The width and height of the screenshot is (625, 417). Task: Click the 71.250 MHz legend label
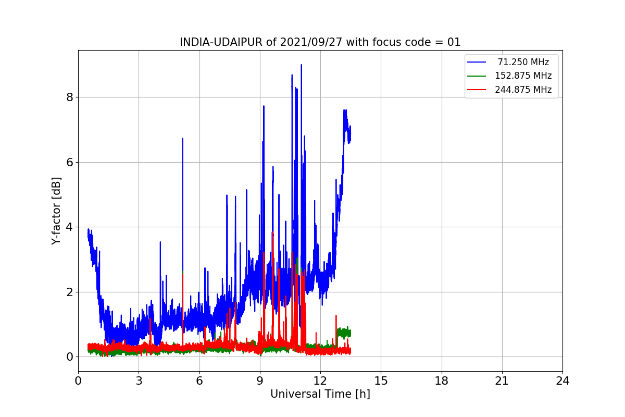tap(523, 62)
